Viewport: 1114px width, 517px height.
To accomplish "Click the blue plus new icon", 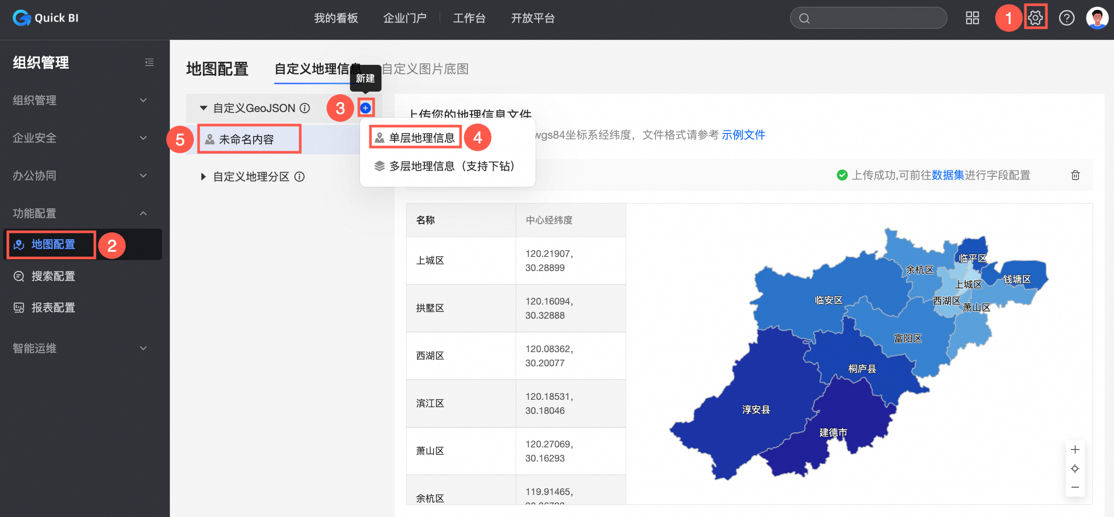I will pyautogui.click(x=366, y=108).
